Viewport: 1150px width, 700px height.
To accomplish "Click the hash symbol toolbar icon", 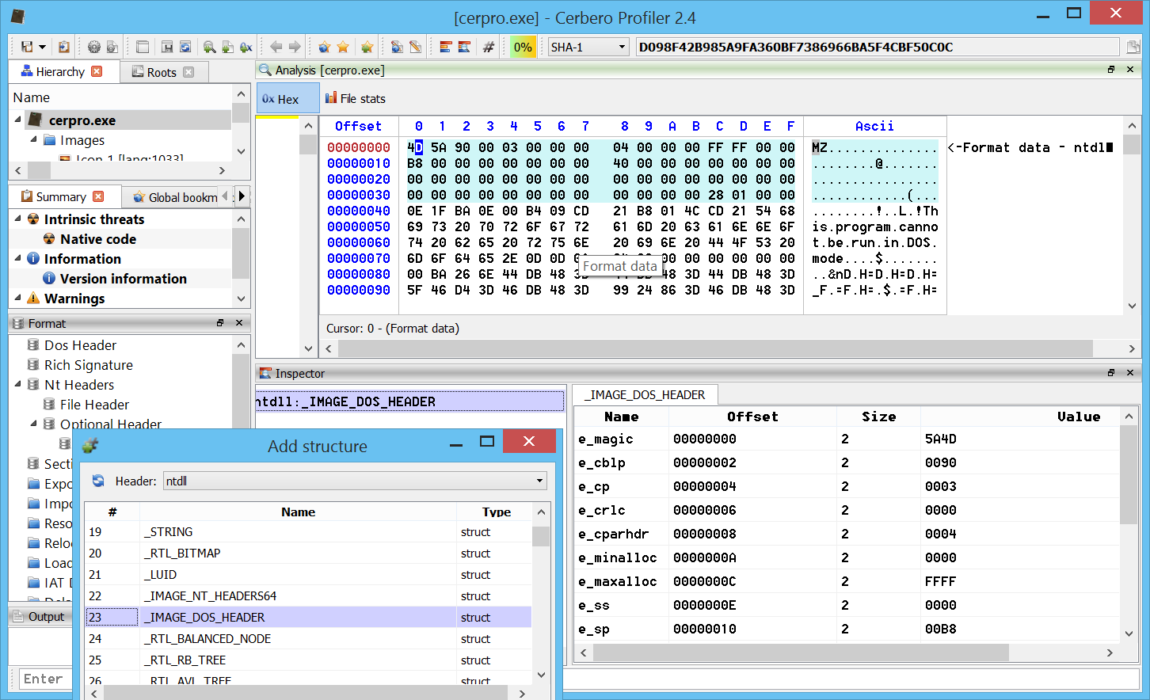I will click(489, 47).
